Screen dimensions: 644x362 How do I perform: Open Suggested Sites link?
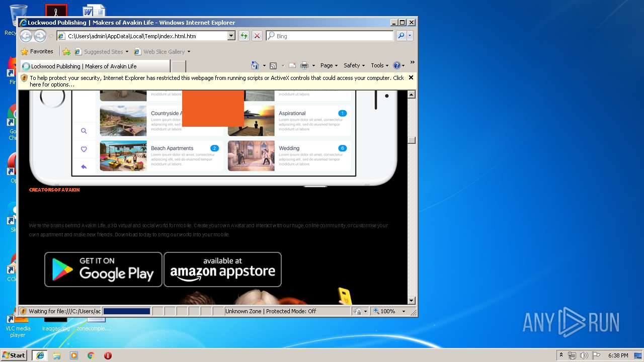[101, 51]
